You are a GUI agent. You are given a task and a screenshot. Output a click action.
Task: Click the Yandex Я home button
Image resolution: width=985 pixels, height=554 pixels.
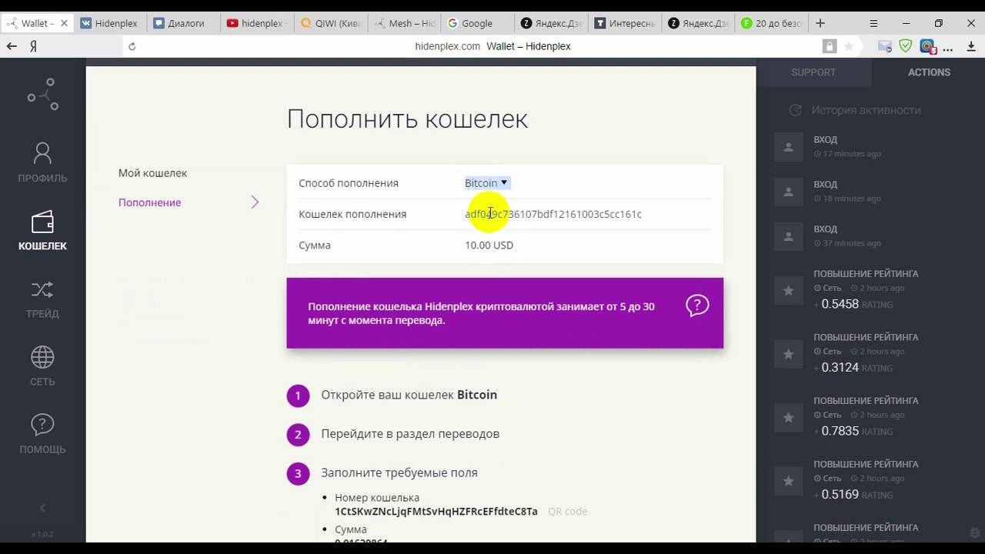coord(34,46)
